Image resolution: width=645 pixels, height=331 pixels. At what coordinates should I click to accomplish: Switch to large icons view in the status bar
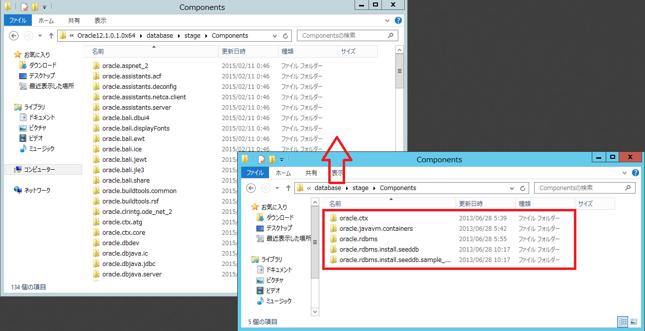[x=633, y=322]
